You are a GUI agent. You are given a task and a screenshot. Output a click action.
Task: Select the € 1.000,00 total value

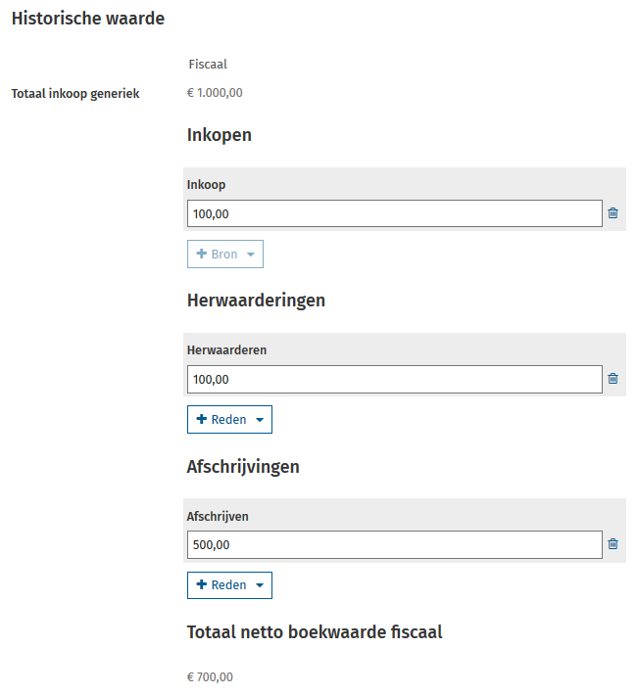point(215,94)
